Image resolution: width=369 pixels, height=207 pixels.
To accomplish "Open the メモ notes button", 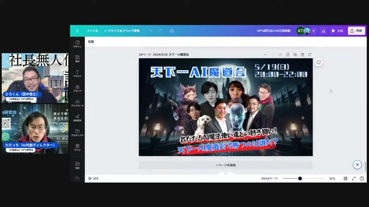I will (x=93, y=179).
